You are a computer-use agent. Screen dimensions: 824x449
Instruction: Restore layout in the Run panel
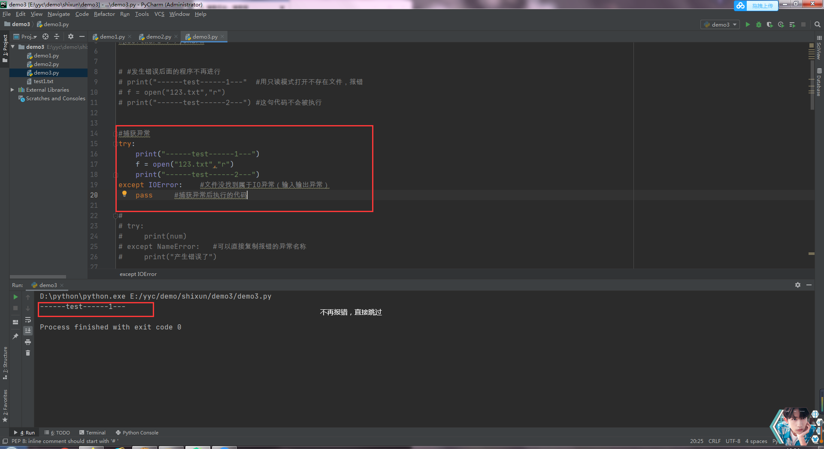(x=15, y=322)
